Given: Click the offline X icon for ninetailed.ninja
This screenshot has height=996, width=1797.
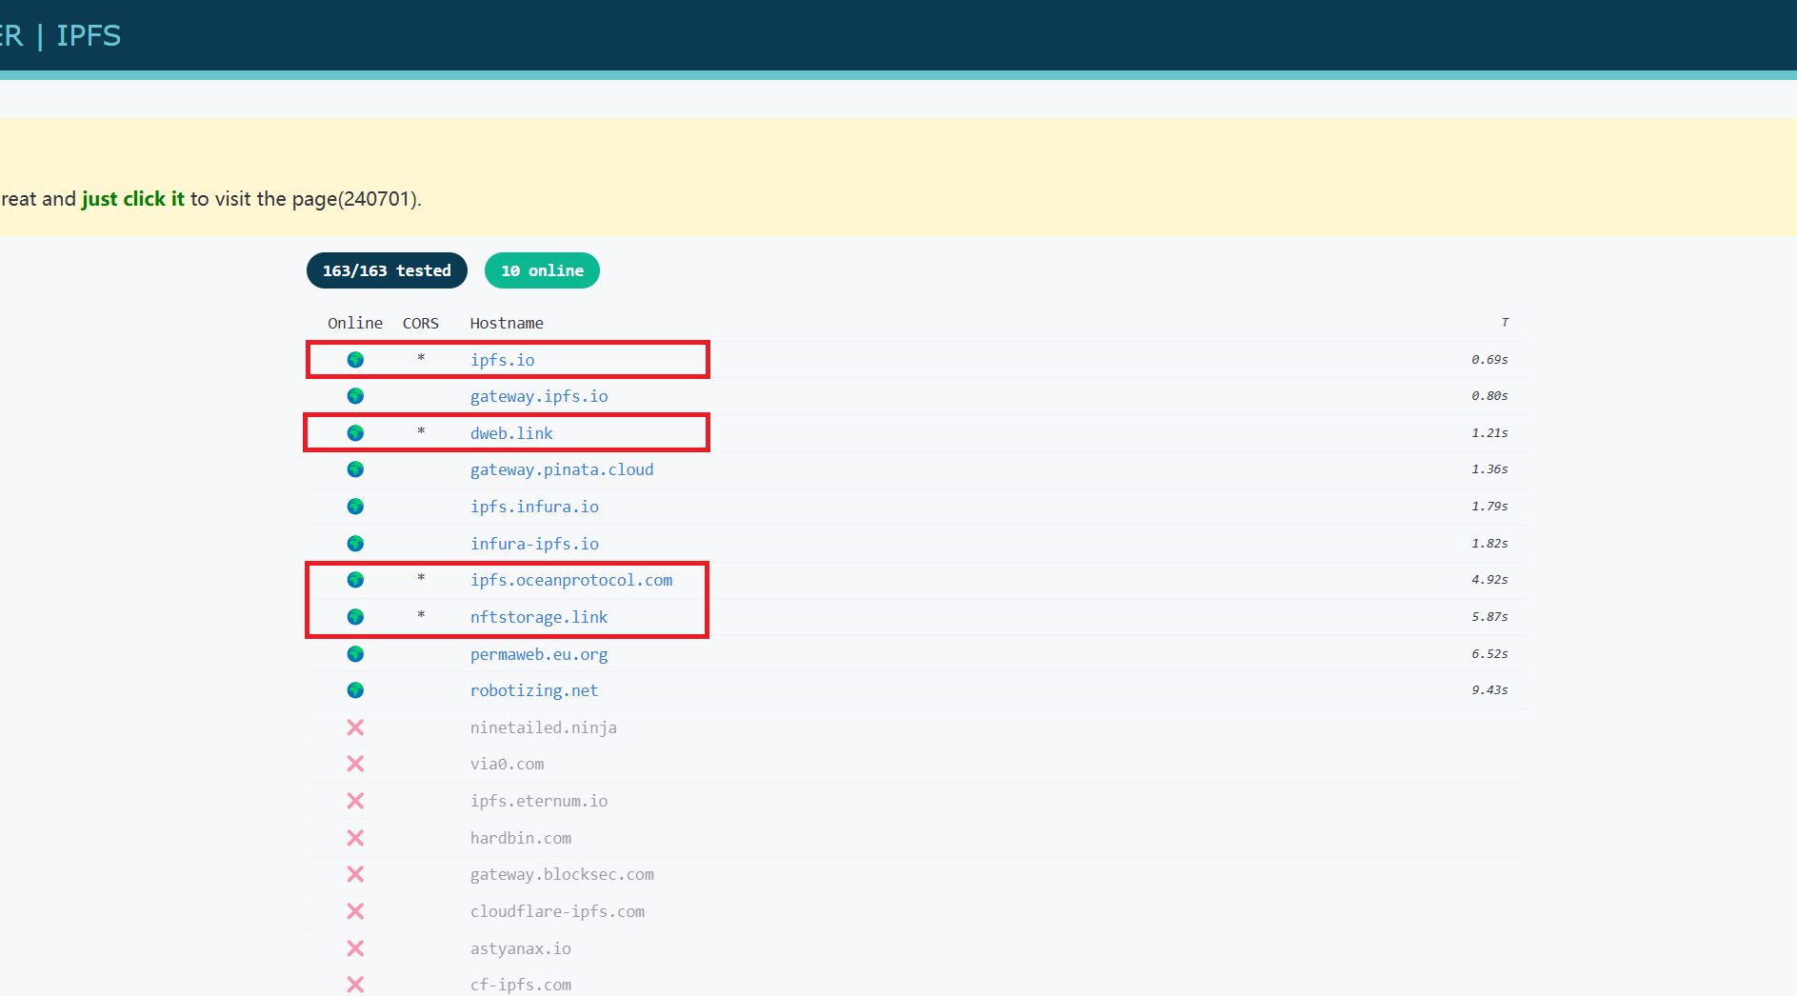Looking at the screenshot, I should 355,727.
